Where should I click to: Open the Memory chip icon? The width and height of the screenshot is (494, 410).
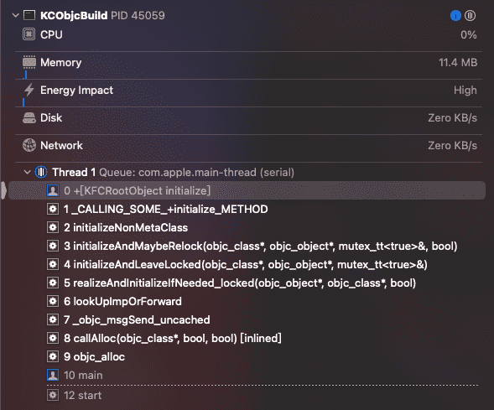(29, 62)
